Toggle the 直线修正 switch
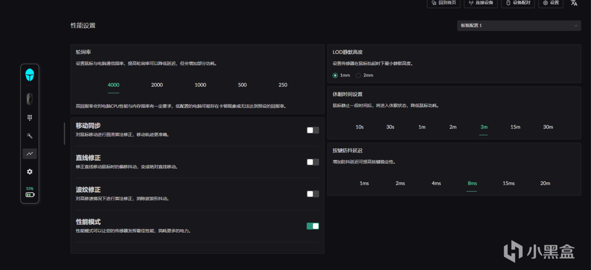The height and width of the screenshot is (270, 592). click(313, 162)
